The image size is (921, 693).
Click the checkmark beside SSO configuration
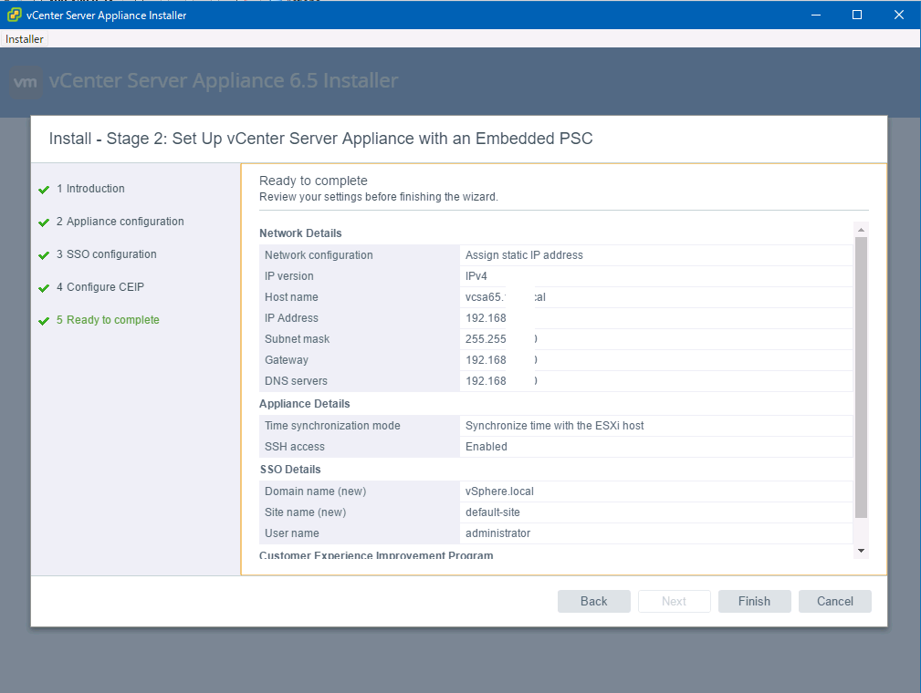(x=44, y=255)
